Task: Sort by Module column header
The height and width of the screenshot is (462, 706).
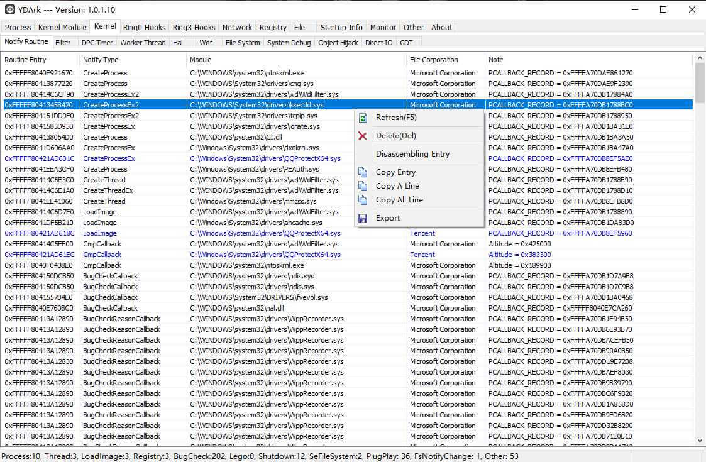Action: coord(297,60)
